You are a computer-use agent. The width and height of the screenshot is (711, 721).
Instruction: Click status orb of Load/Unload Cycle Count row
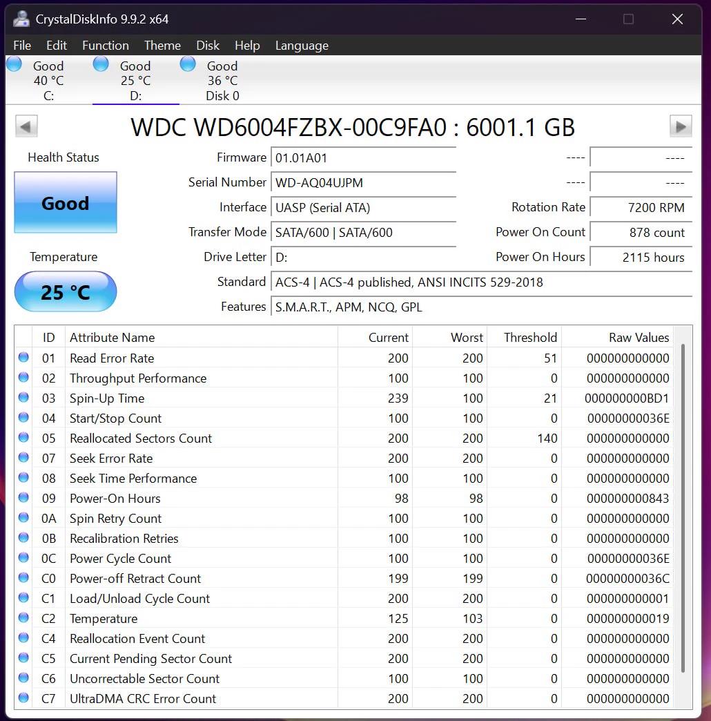[23, 598]
